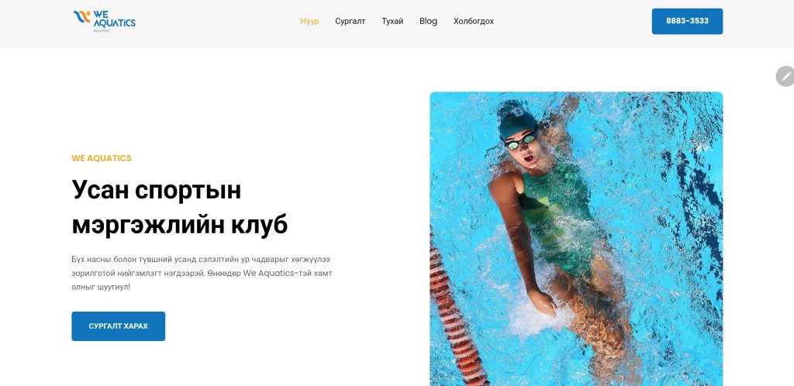Click the description paragraph under heading
Viewport: 794px width, 386px height.
(x=202, y=273)
